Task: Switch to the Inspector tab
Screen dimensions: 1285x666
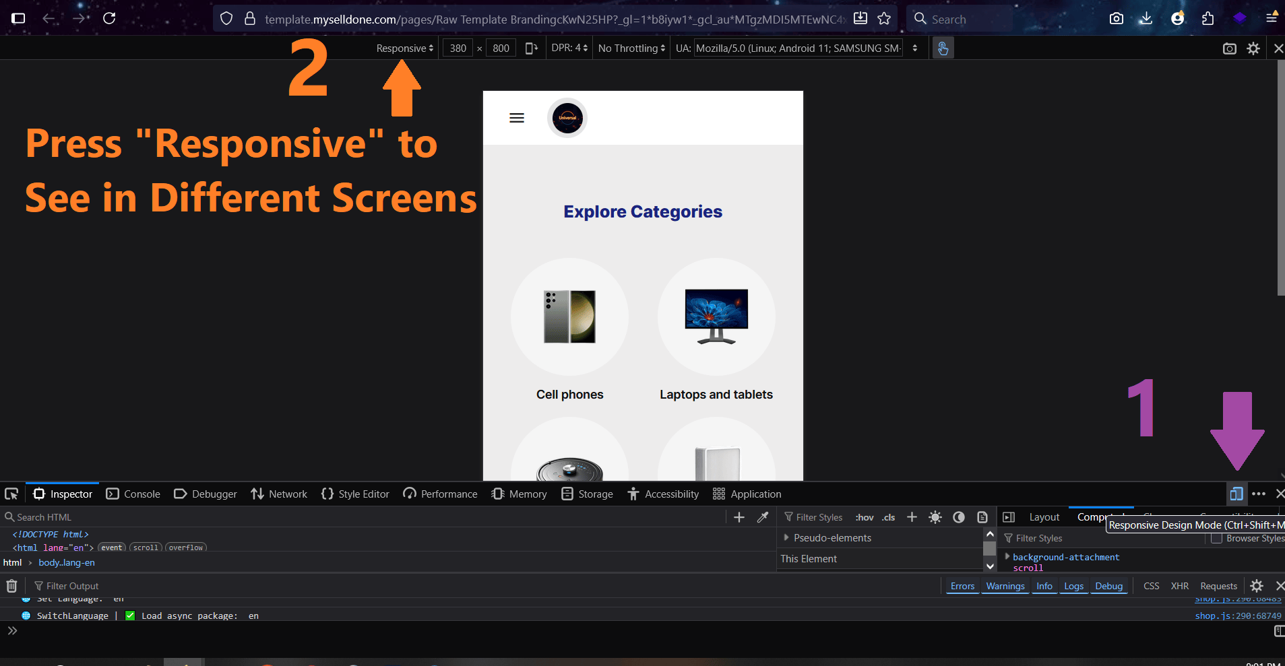Action: click(x=63, y=494)
